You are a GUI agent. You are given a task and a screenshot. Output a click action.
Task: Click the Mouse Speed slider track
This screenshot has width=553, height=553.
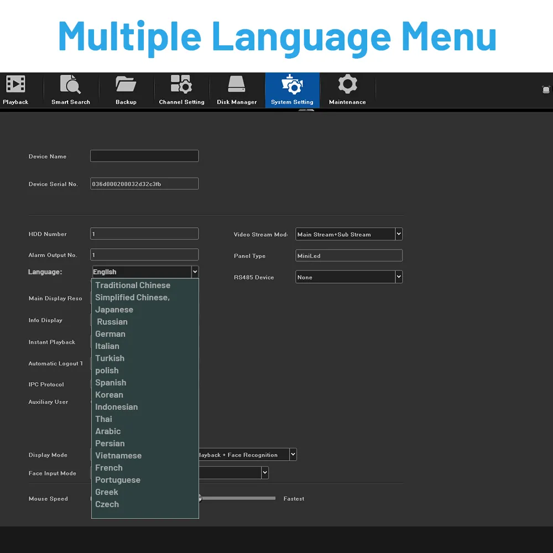[x=238, y=498]
